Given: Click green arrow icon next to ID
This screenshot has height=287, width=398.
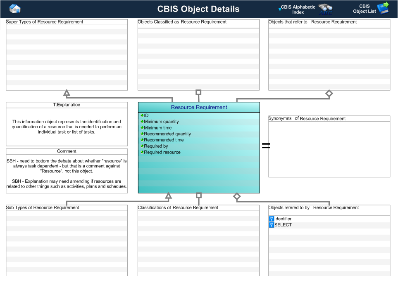Looking at the screenshot, I should [142, 115].
